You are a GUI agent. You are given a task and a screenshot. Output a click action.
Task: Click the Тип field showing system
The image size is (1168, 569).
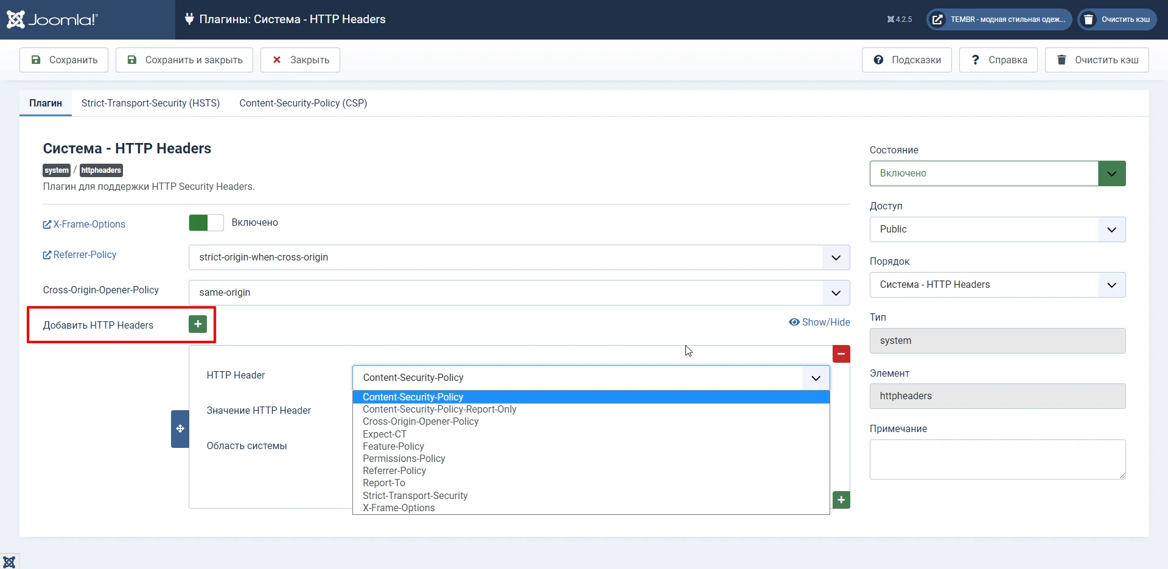[x=998, y=341]
